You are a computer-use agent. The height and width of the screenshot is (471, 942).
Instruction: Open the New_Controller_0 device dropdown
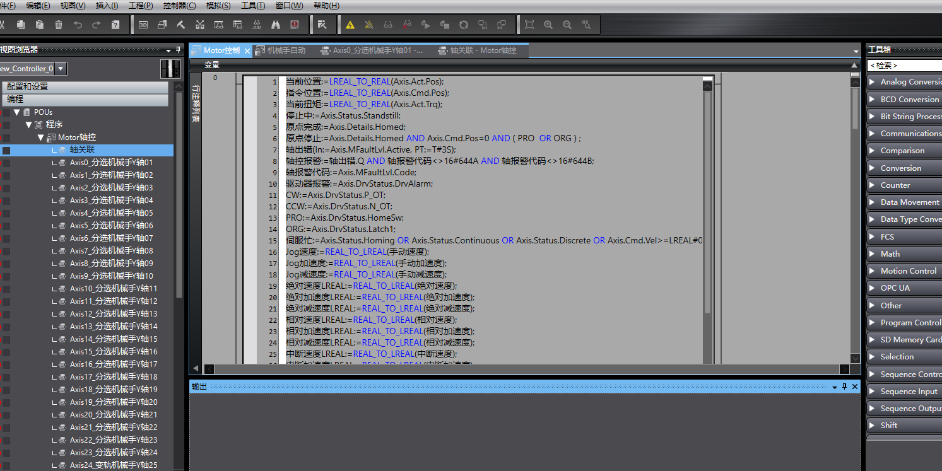click(x=61, y=69)
